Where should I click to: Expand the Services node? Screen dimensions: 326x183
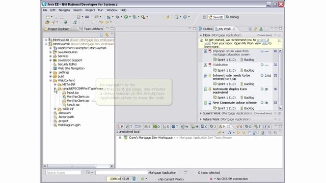pos(50,56)
